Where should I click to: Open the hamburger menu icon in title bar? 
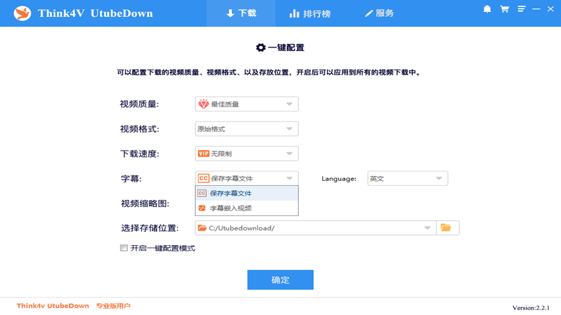[522, 9]
